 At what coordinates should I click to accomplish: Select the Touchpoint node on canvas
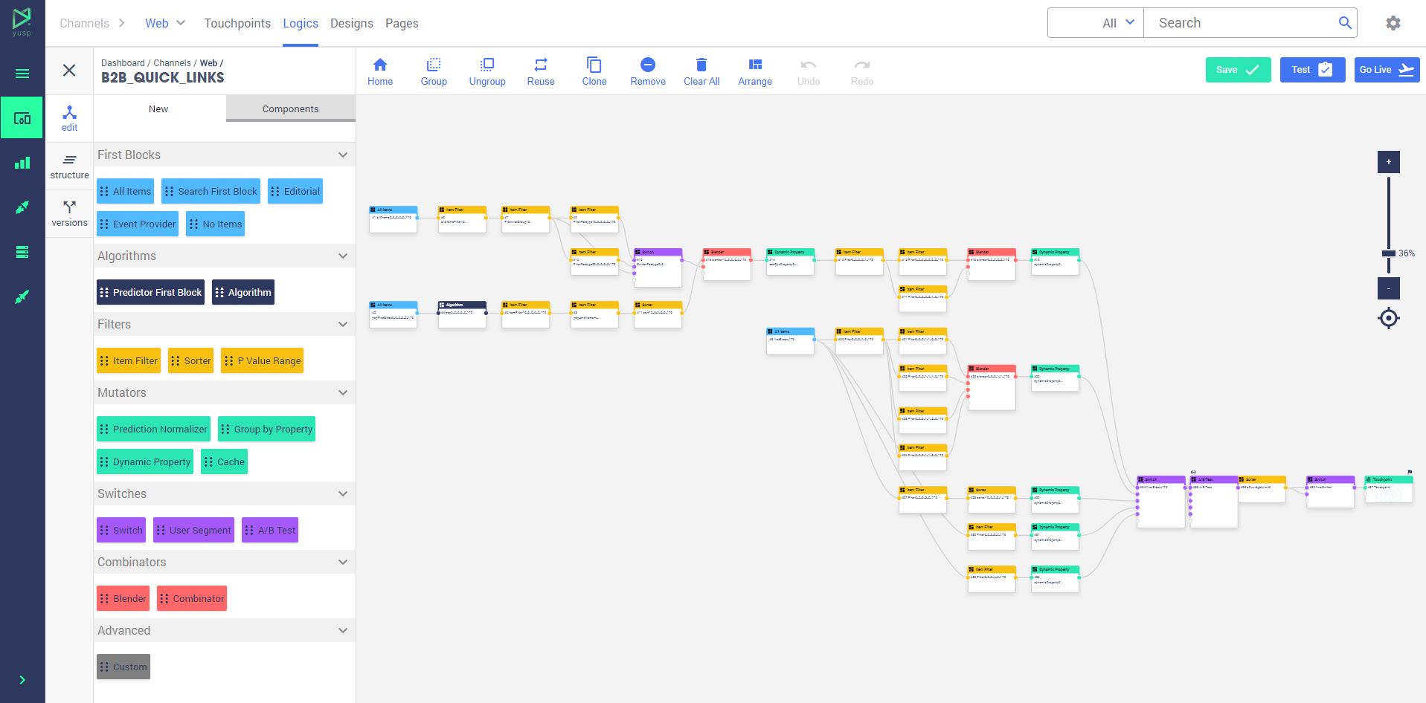coord(1389,489)
